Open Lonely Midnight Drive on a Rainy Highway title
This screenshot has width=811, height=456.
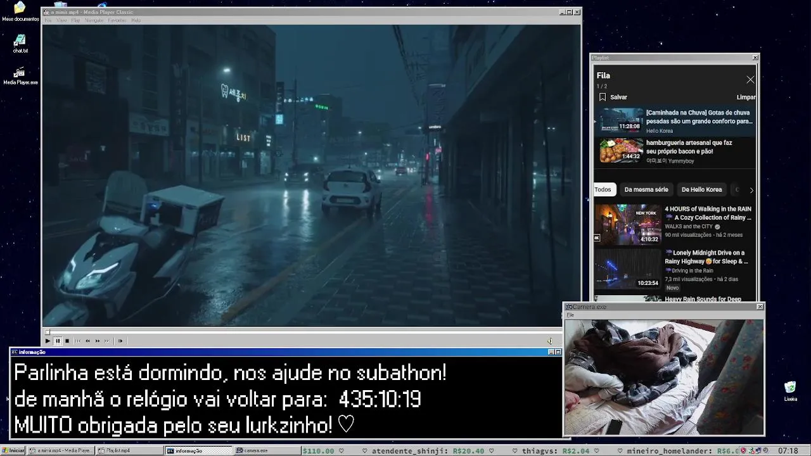click(x=706, y=257)
